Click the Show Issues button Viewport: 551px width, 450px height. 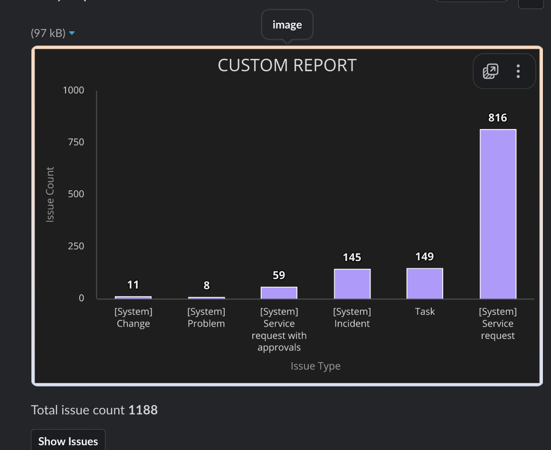tap(68, 441)
